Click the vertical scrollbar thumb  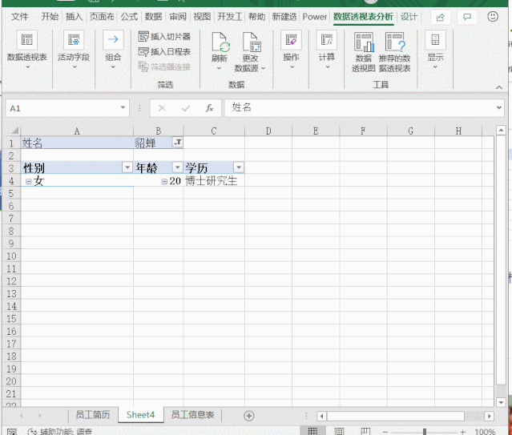click(501, 260)
